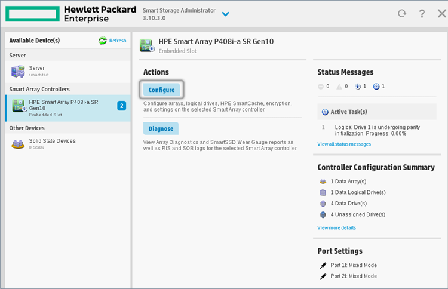
Task: Click the reload icon in the header
Action: tap(402, 13)
